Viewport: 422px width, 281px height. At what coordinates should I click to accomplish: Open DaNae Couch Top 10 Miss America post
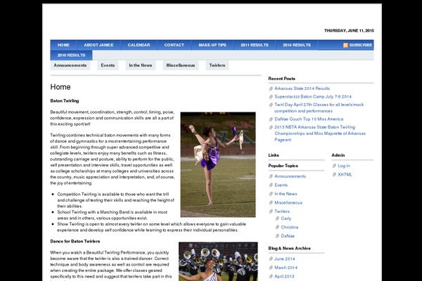click(309, 119)
